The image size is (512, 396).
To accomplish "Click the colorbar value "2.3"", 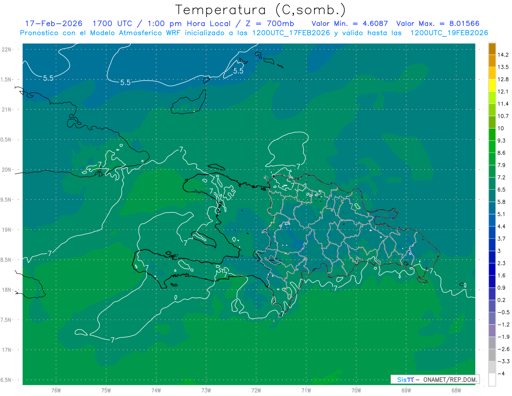I will pos(502,263).
